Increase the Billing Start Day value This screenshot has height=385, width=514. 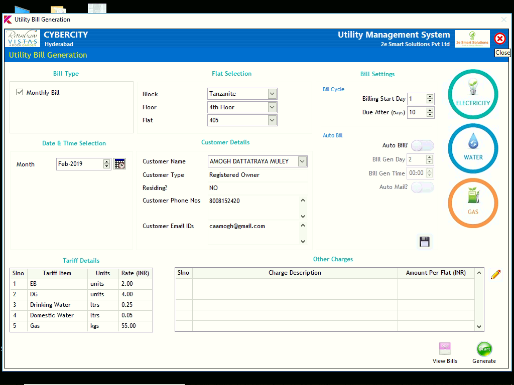coord(430,96)
